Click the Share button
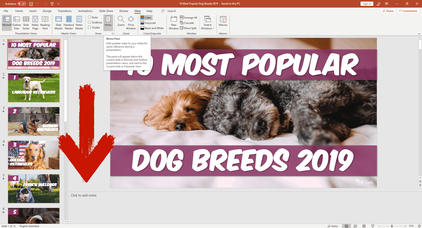Image resolution: width=422 pixels, height=228 pixels. point(388,11)
